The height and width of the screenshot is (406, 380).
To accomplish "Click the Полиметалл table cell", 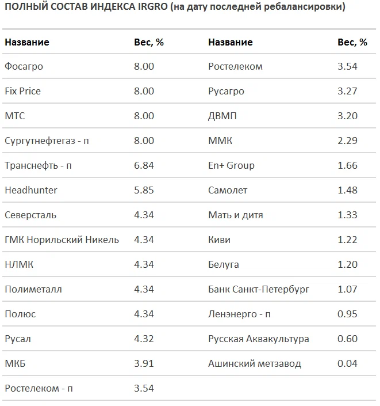I will (x=33, y=289).
